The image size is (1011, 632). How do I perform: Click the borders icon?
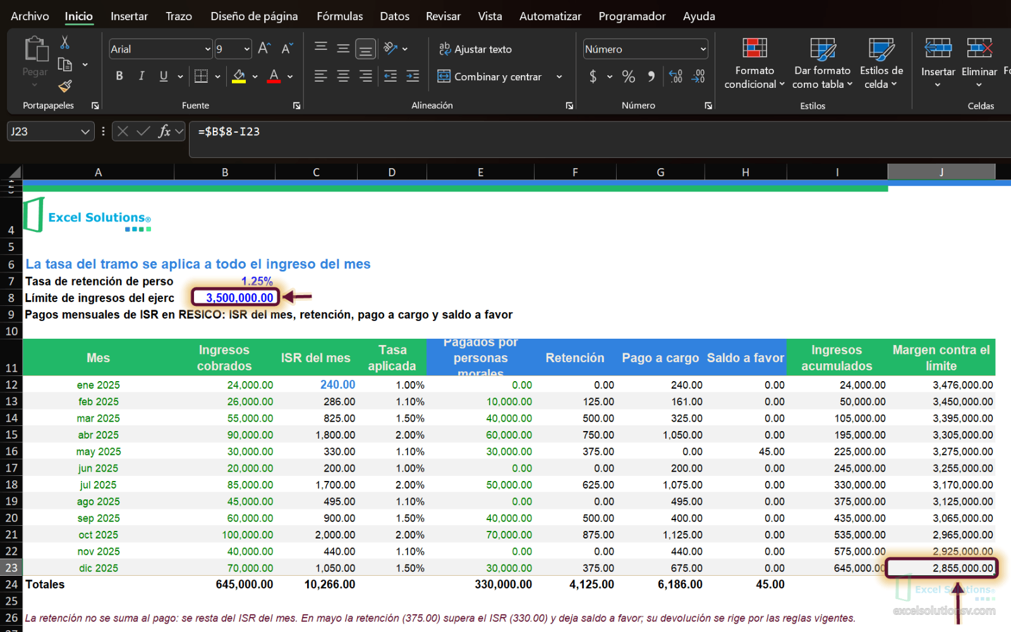201,76
